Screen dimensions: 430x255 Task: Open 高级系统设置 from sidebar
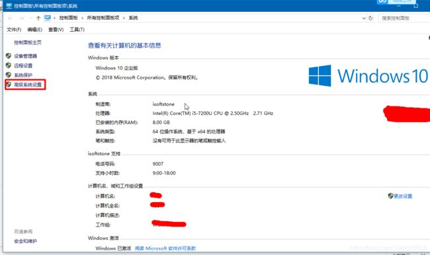tap(28, 85)
